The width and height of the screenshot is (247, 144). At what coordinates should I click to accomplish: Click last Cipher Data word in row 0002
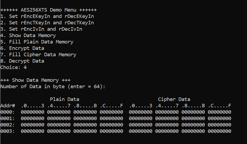[x=219, y=125]
